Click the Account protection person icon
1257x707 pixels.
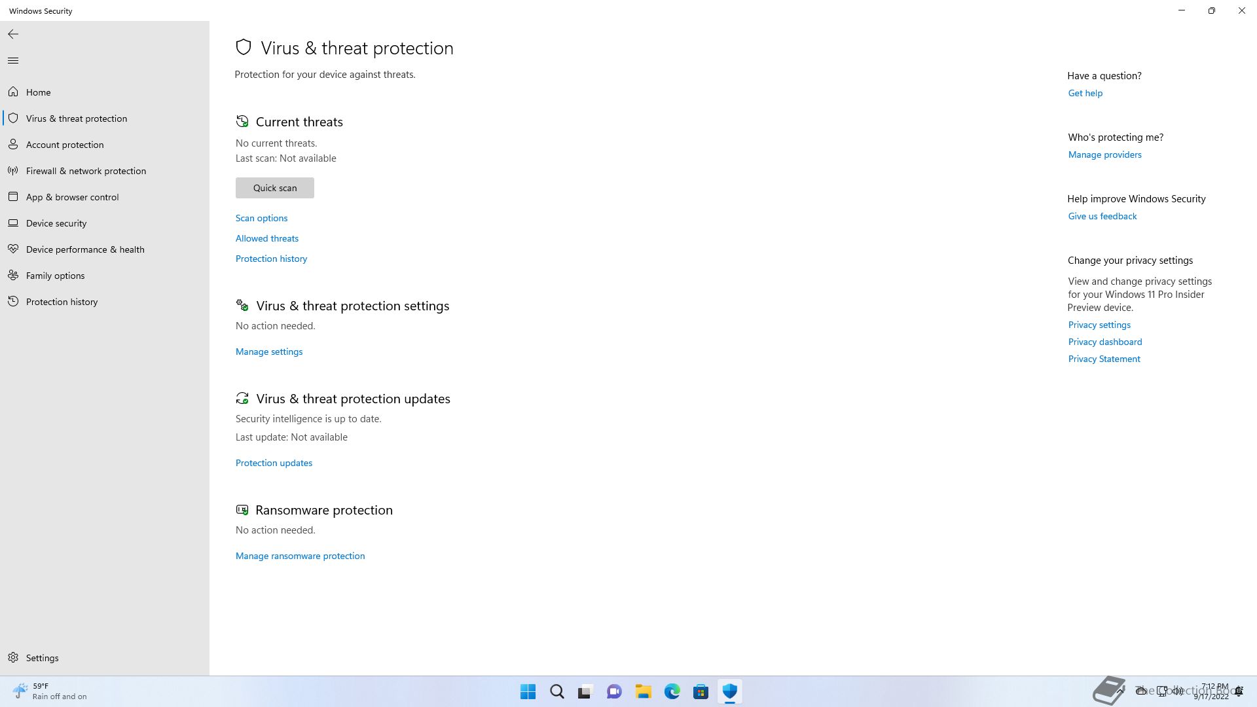coord(13,144)
